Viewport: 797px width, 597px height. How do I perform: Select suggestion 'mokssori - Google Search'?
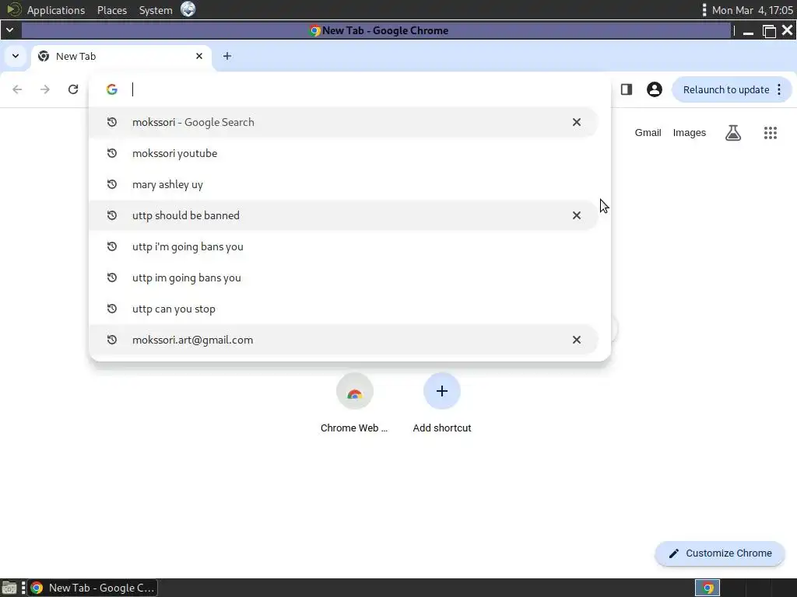point(343,122)
